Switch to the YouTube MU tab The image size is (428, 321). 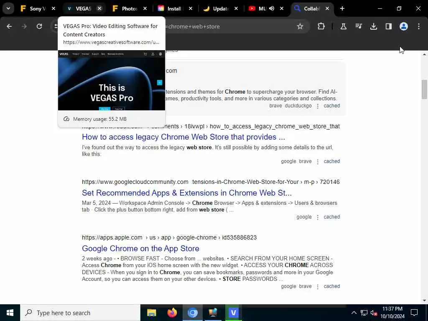[x=262, y=8]
